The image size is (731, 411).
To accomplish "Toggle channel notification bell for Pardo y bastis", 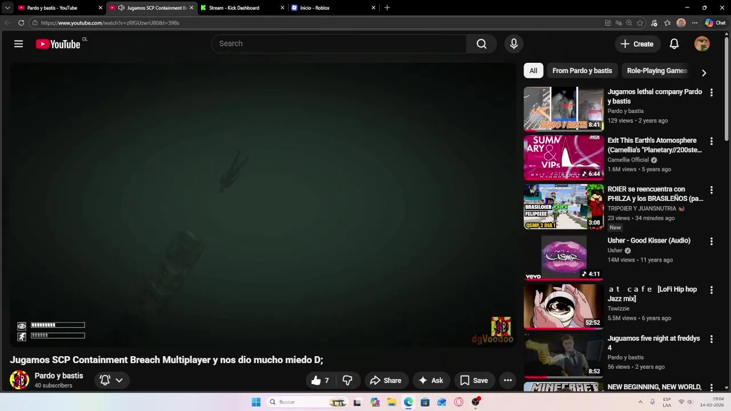I will (105, 380).
